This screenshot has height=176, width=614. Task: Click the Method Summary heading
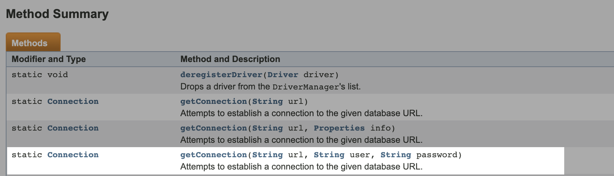click(x=57, y=14)
